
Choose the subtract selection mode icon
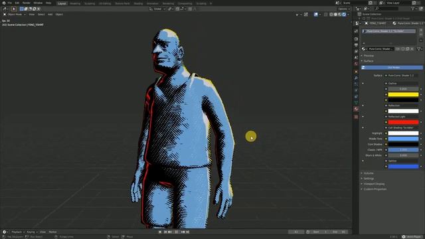coord(30,9)
